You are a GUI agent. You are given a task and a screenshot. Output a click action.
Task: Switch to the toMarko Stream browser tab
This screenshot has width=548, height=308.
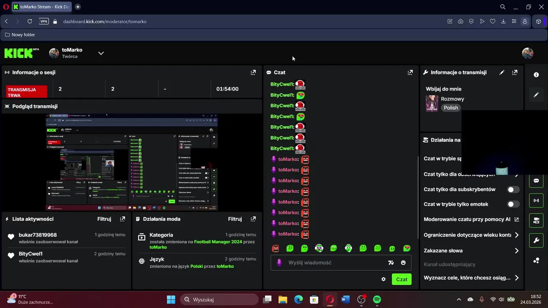tap(41, 7)
